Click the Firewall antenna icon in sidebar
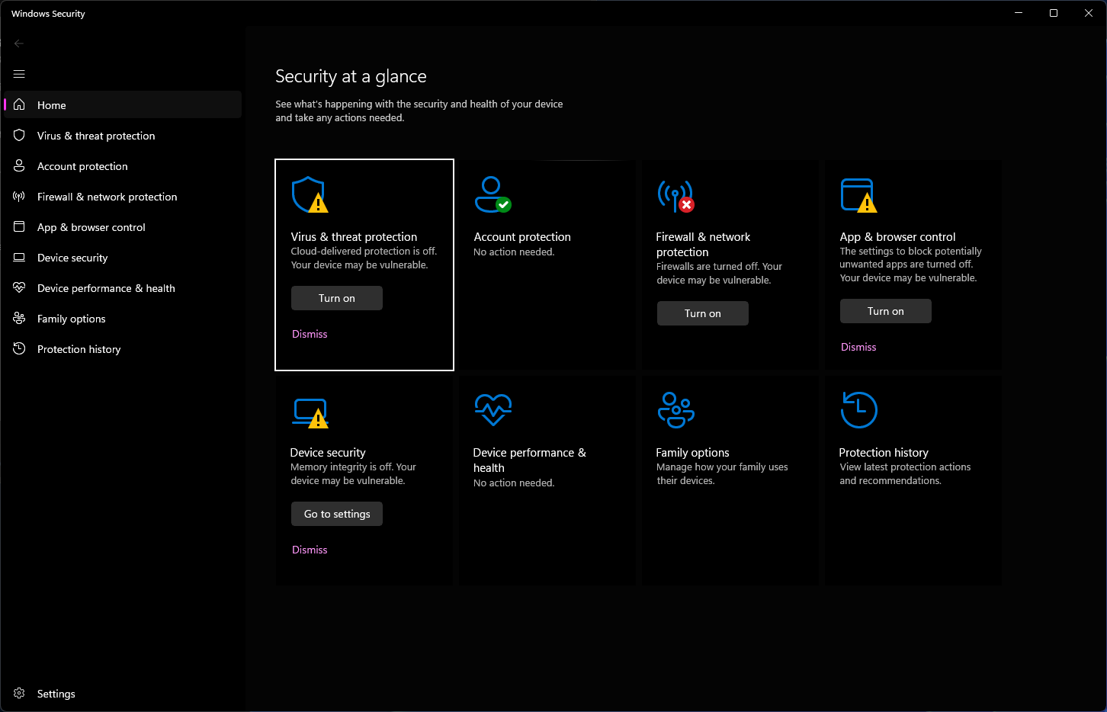The width and height of the screenshot is (1107, 712). click(19, 196)
